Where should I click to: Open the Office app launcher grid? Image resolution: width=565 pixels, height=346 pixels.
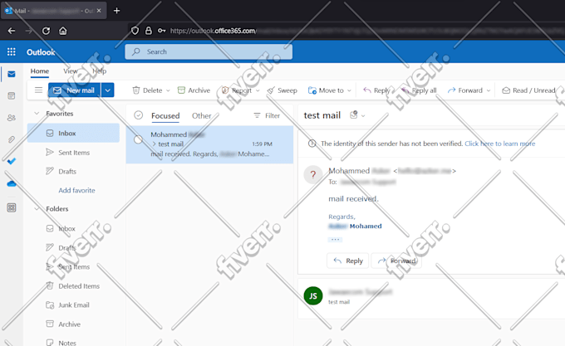coord(12,51)
